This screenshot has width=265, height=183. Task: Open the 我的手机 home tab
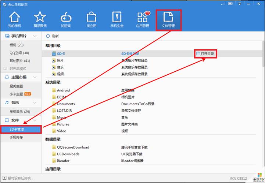click(x=15, y=19)
